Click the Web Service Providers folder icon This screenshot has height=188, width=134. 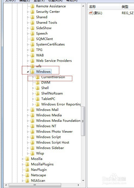(x=32, y=61)
